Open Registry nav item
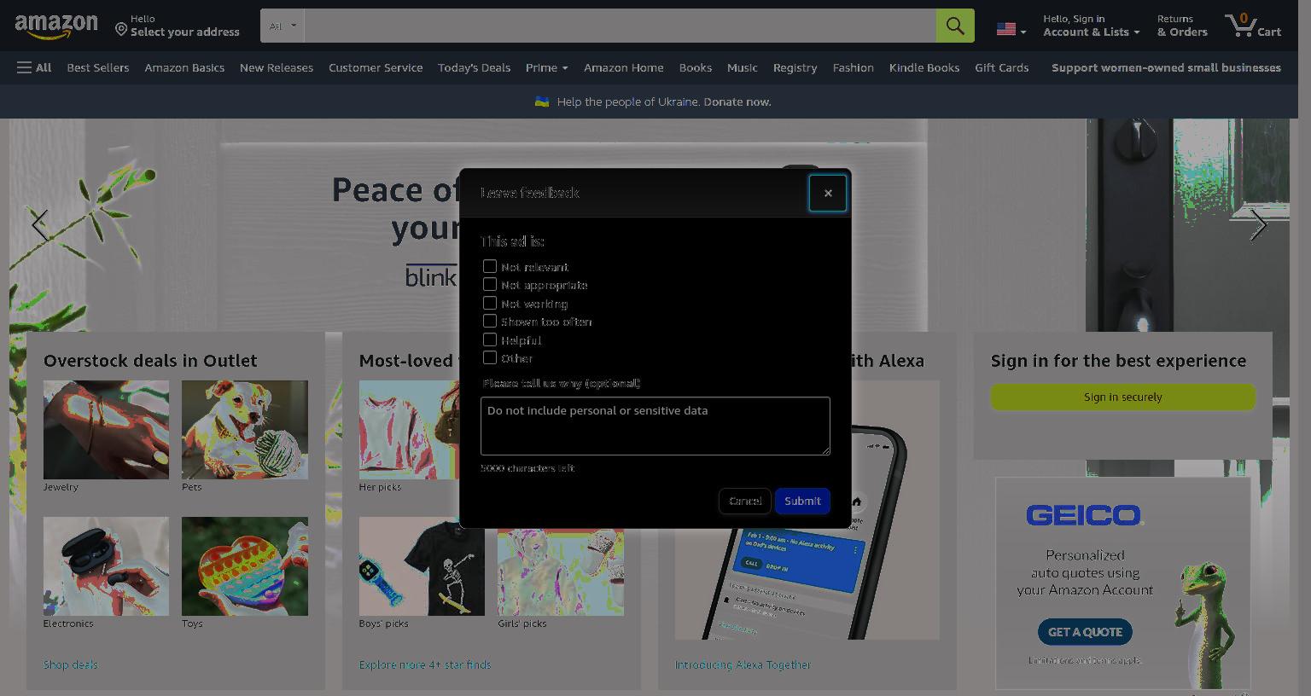The width and height of the screenshot is (1311, 696). tap(795, 67)
